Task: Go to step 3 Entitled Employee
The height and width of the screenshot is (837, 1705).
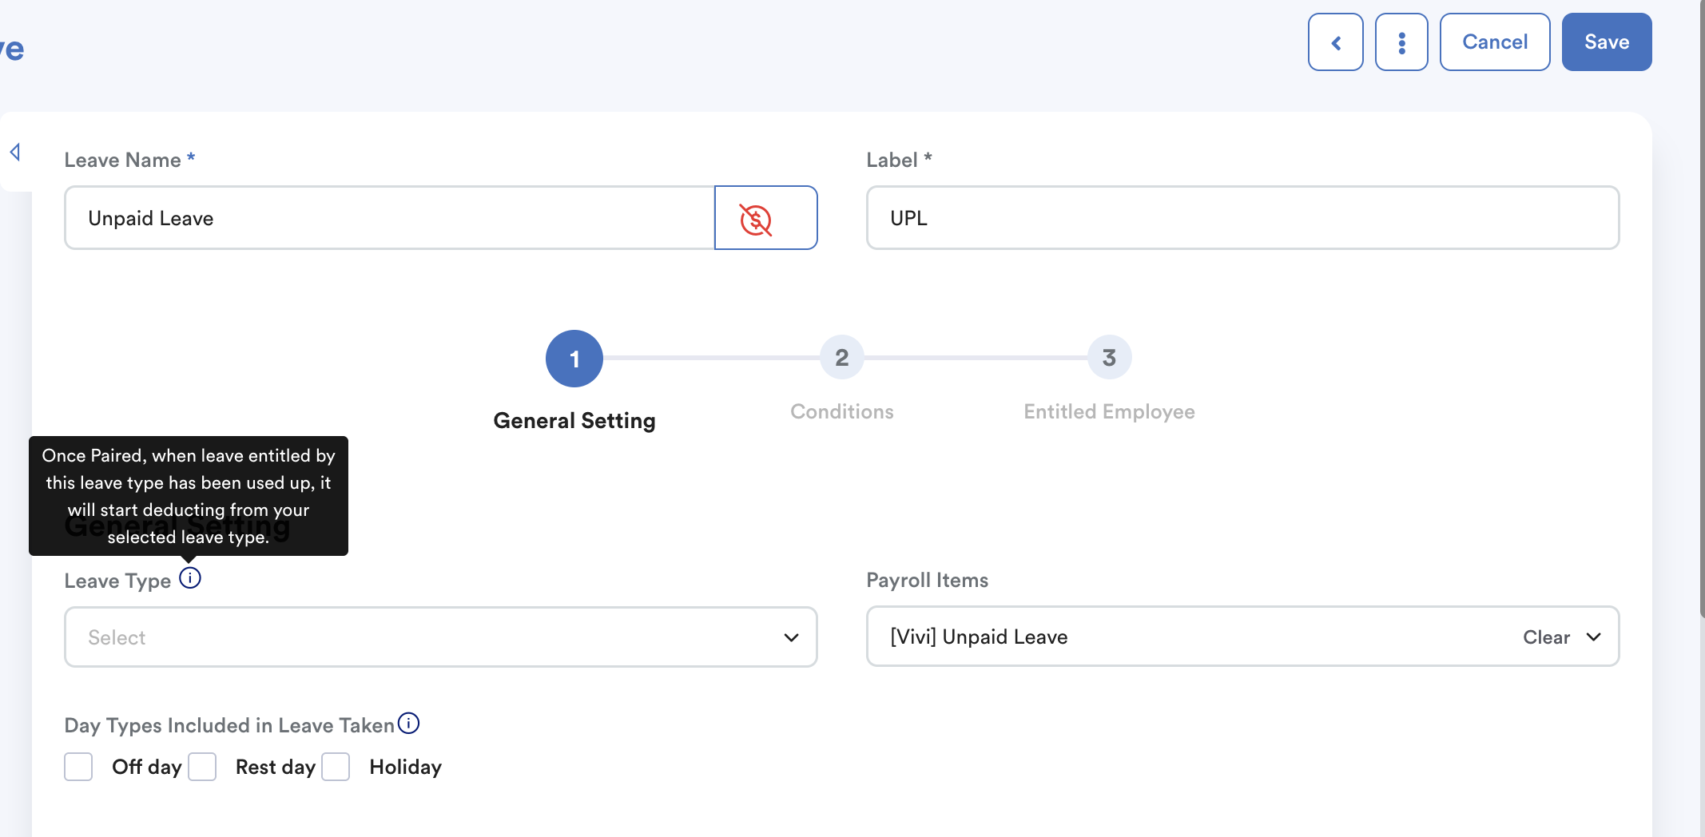Action: (x=1109, y=358)
